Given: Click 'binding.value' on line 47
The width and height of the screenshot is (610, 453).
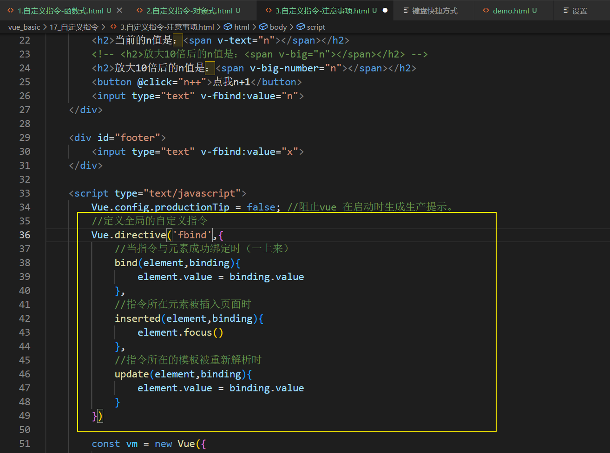Looking at the screenshot, I should 267,388.
